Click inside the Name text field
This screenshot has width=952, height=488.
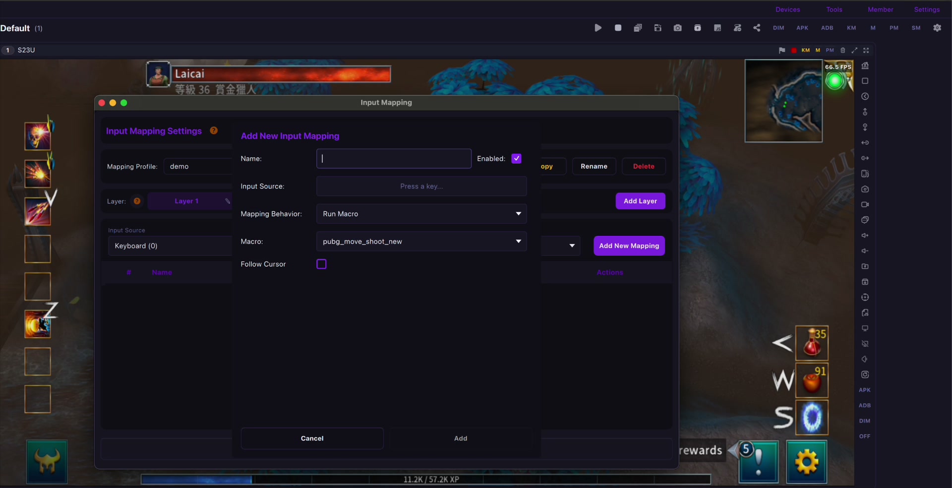394,159
